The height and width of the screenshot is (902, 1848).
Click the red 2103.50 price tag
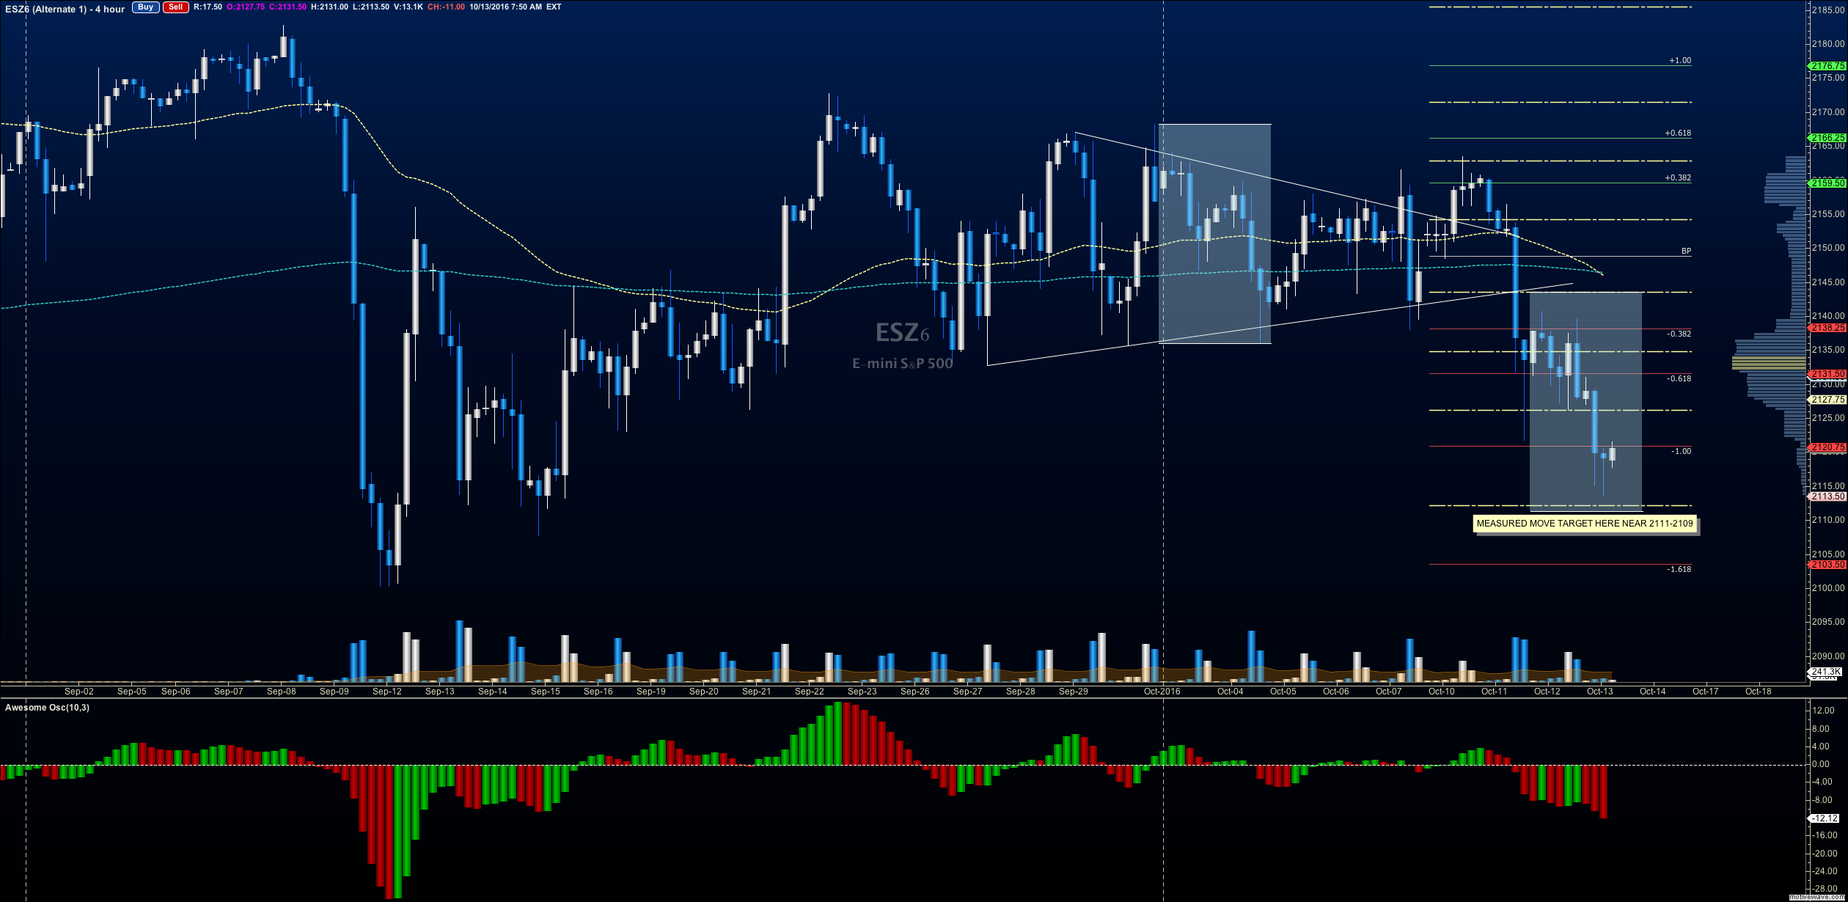point(1827,565)
